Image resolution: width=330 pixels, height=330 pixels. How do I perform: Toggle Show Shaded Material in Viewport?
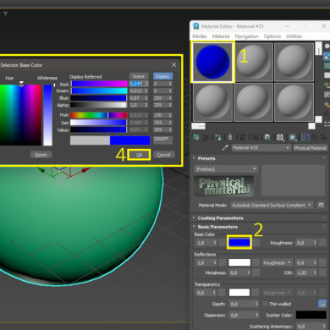293,137
